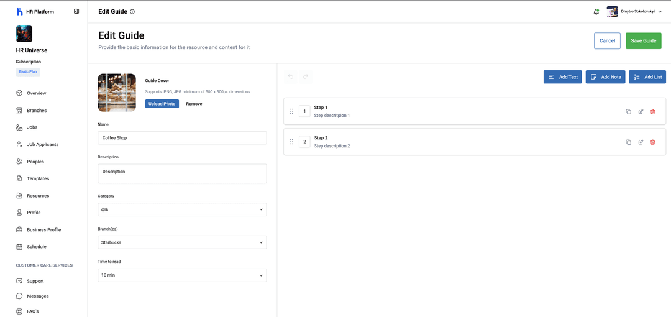The width and height of the screenshot is (671, 317).
Task: Open the Branch(es) dropdown showing Starbucks
Action: [x=182, y=242]
